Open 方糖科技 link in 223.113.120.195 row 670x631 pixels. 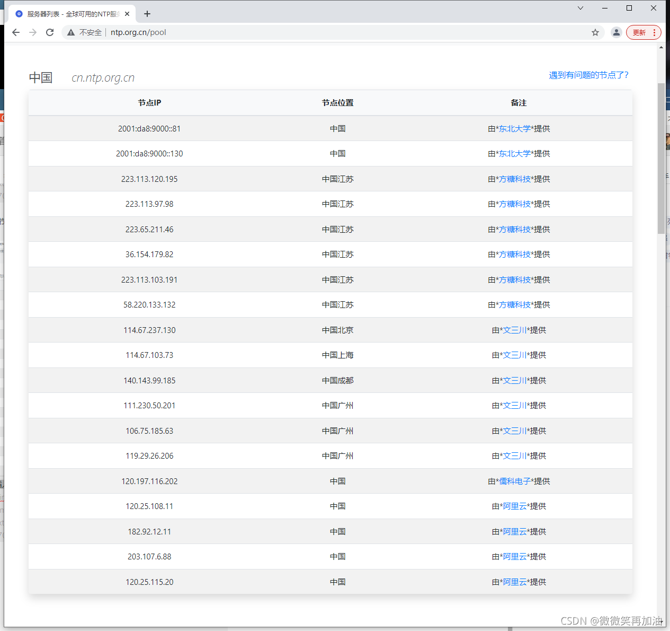pos(515,179)
